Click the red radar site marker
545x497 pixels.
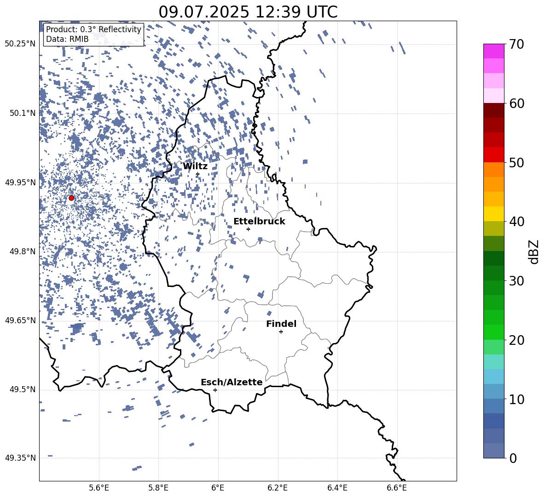(x=71, y=198)
